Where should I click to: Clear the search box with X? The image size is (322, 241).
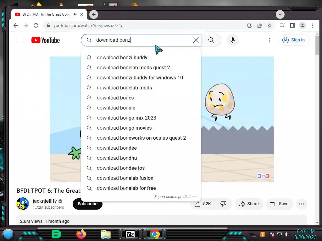(x=196, y=40)
